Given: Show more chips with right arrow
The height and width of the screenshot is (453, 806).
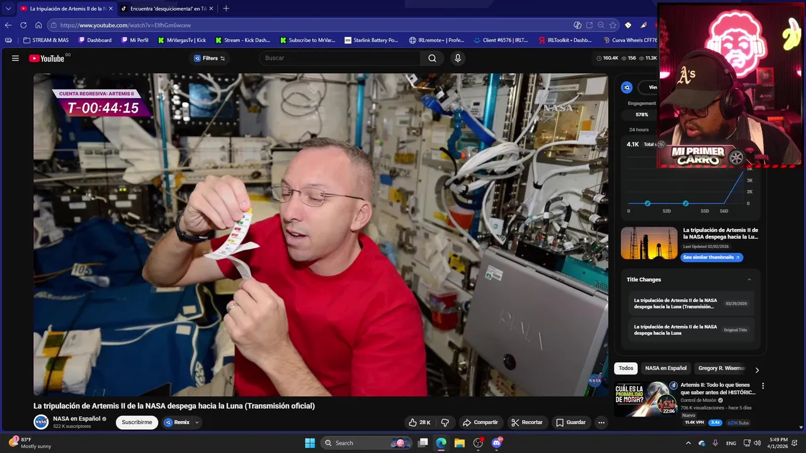Looking at the screenshot, I should 757,370.
